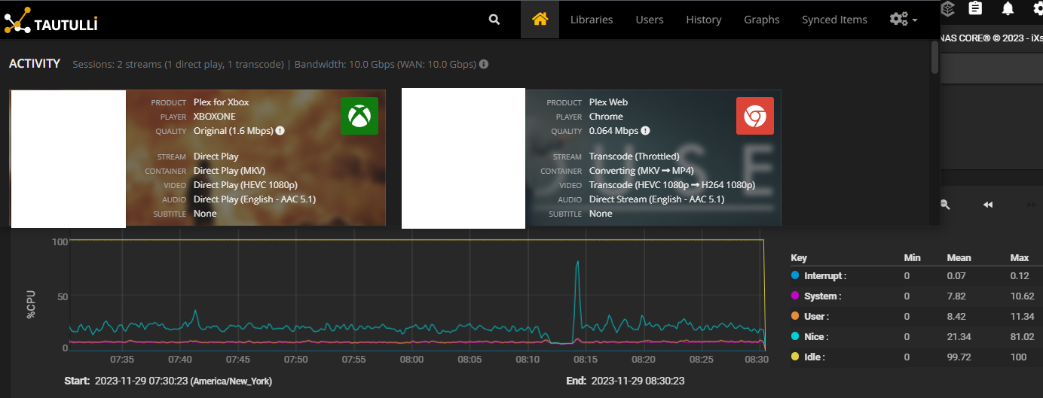
Task: Click the Converting (MKV → MP4) text
Action: coord(641,171)
